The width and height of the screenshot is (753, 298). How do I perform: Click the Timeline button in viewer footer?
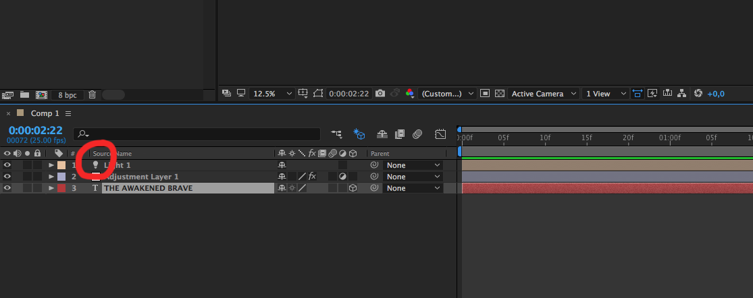(667, 94)
